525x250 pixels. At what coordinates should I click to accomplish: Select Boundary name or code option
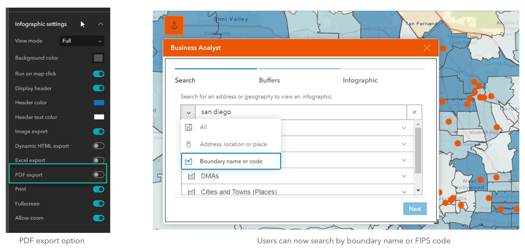click(x=231, y=161)
